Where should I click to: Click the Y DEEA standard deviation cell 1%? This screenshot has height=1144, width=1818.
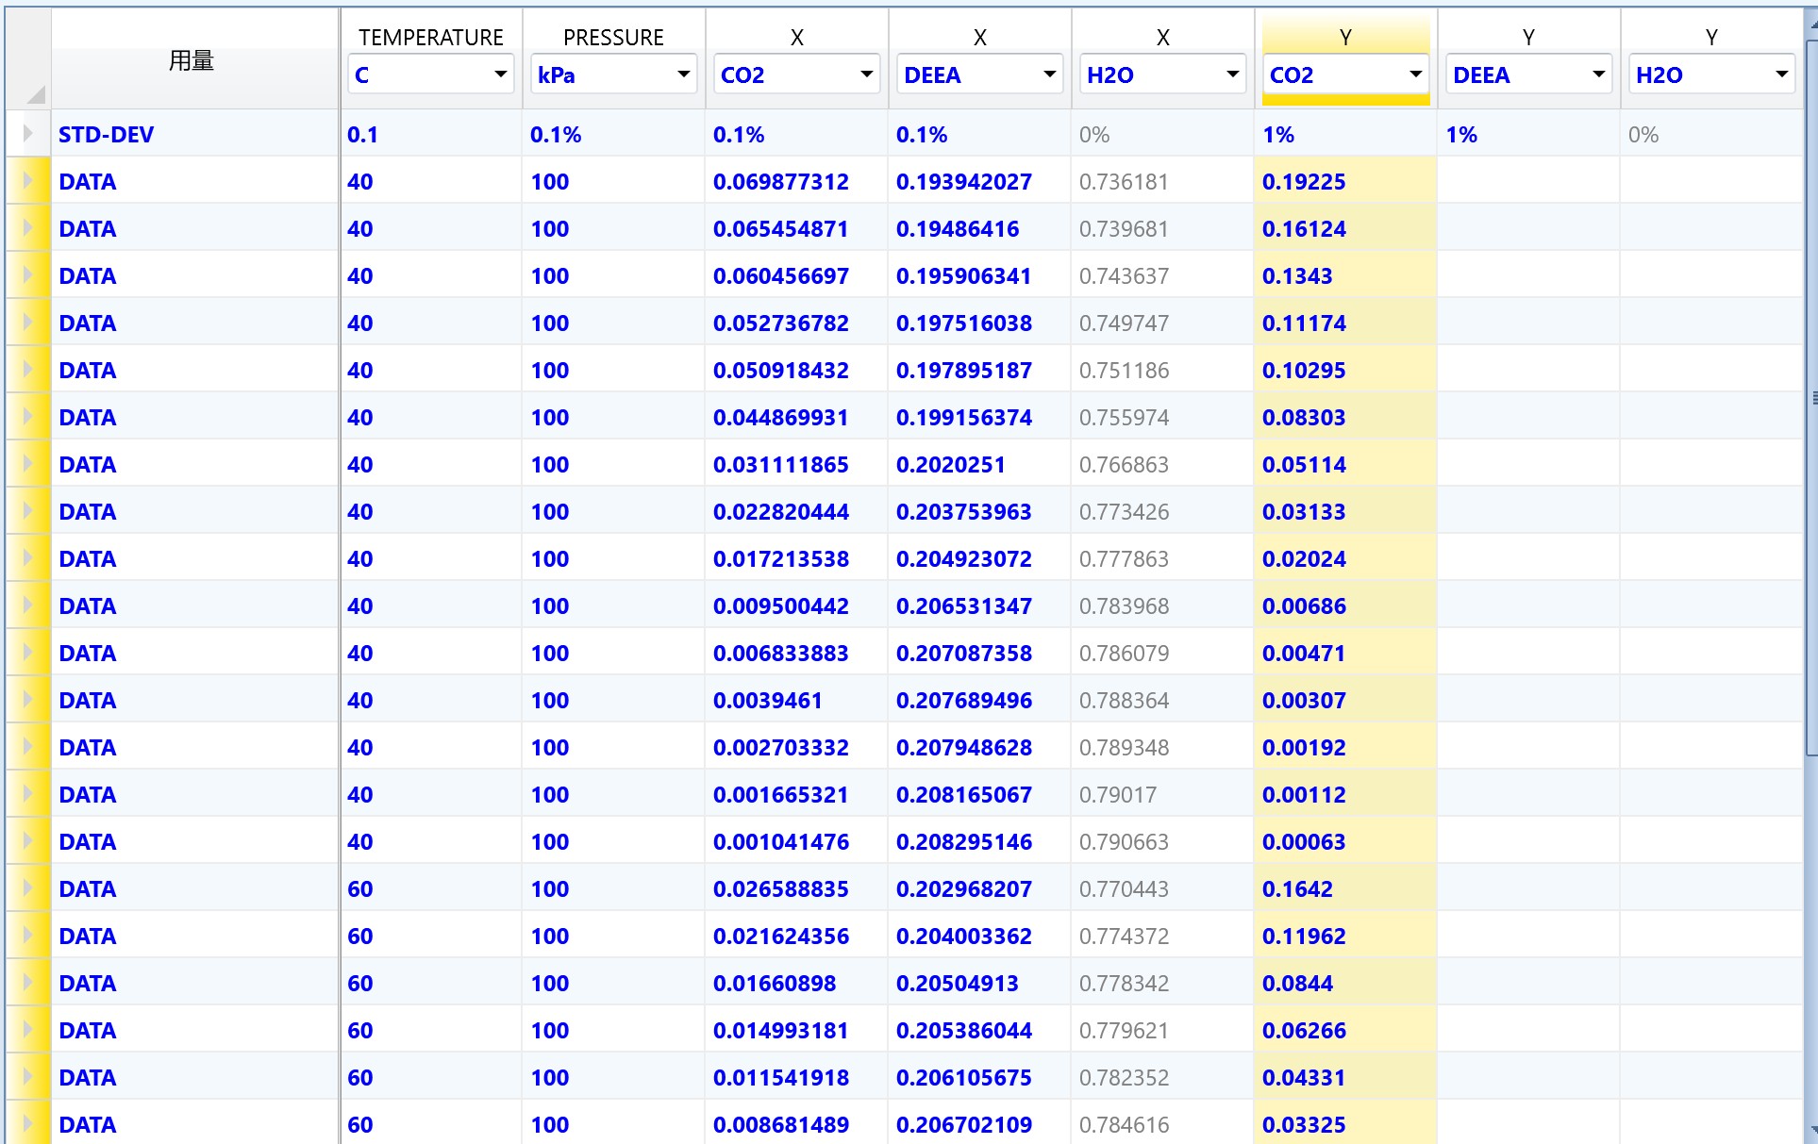[x=1461, y=135]
